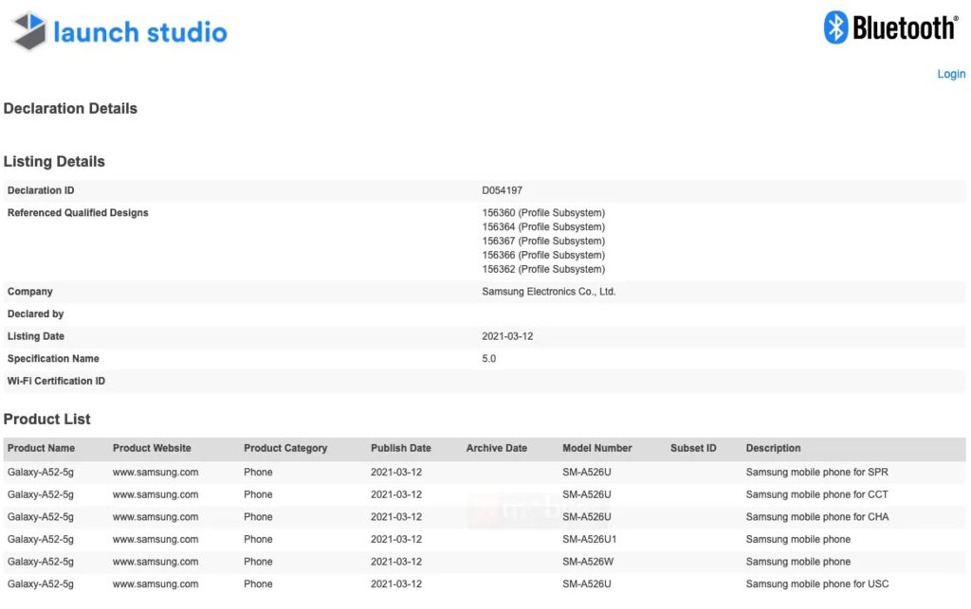Click the description for USC phone
This screenshot has height=609, width=971.
[816, 584]
